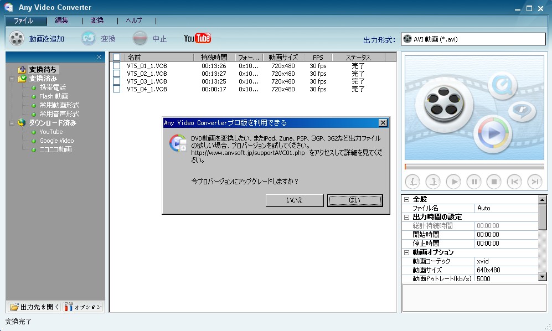Click the 変換済み folder icon

click(x=22, y=79)
